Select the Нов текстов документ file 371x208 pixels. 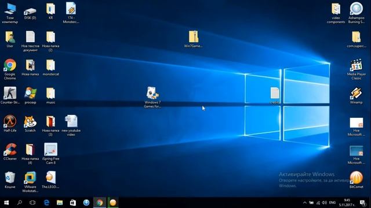[x=30, y=41]
